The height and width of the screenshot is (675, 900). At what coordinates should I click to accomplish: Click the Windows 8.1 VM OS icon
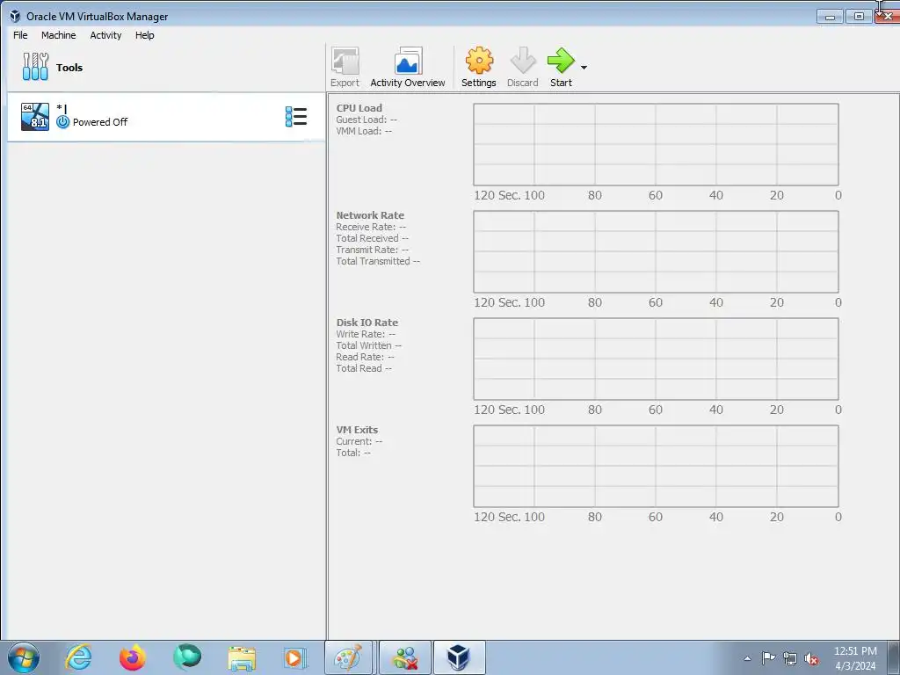[x=35, y=117]
